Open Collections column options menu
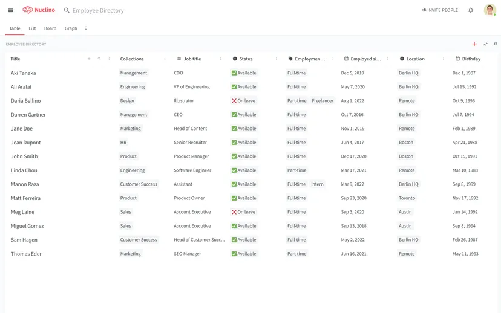 (x=165, y=59)
